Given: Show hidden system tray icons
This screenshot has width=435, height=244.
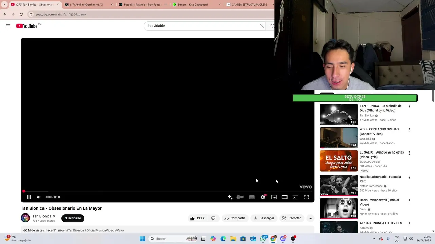Looking at the screenshot, I should (374, 239).
